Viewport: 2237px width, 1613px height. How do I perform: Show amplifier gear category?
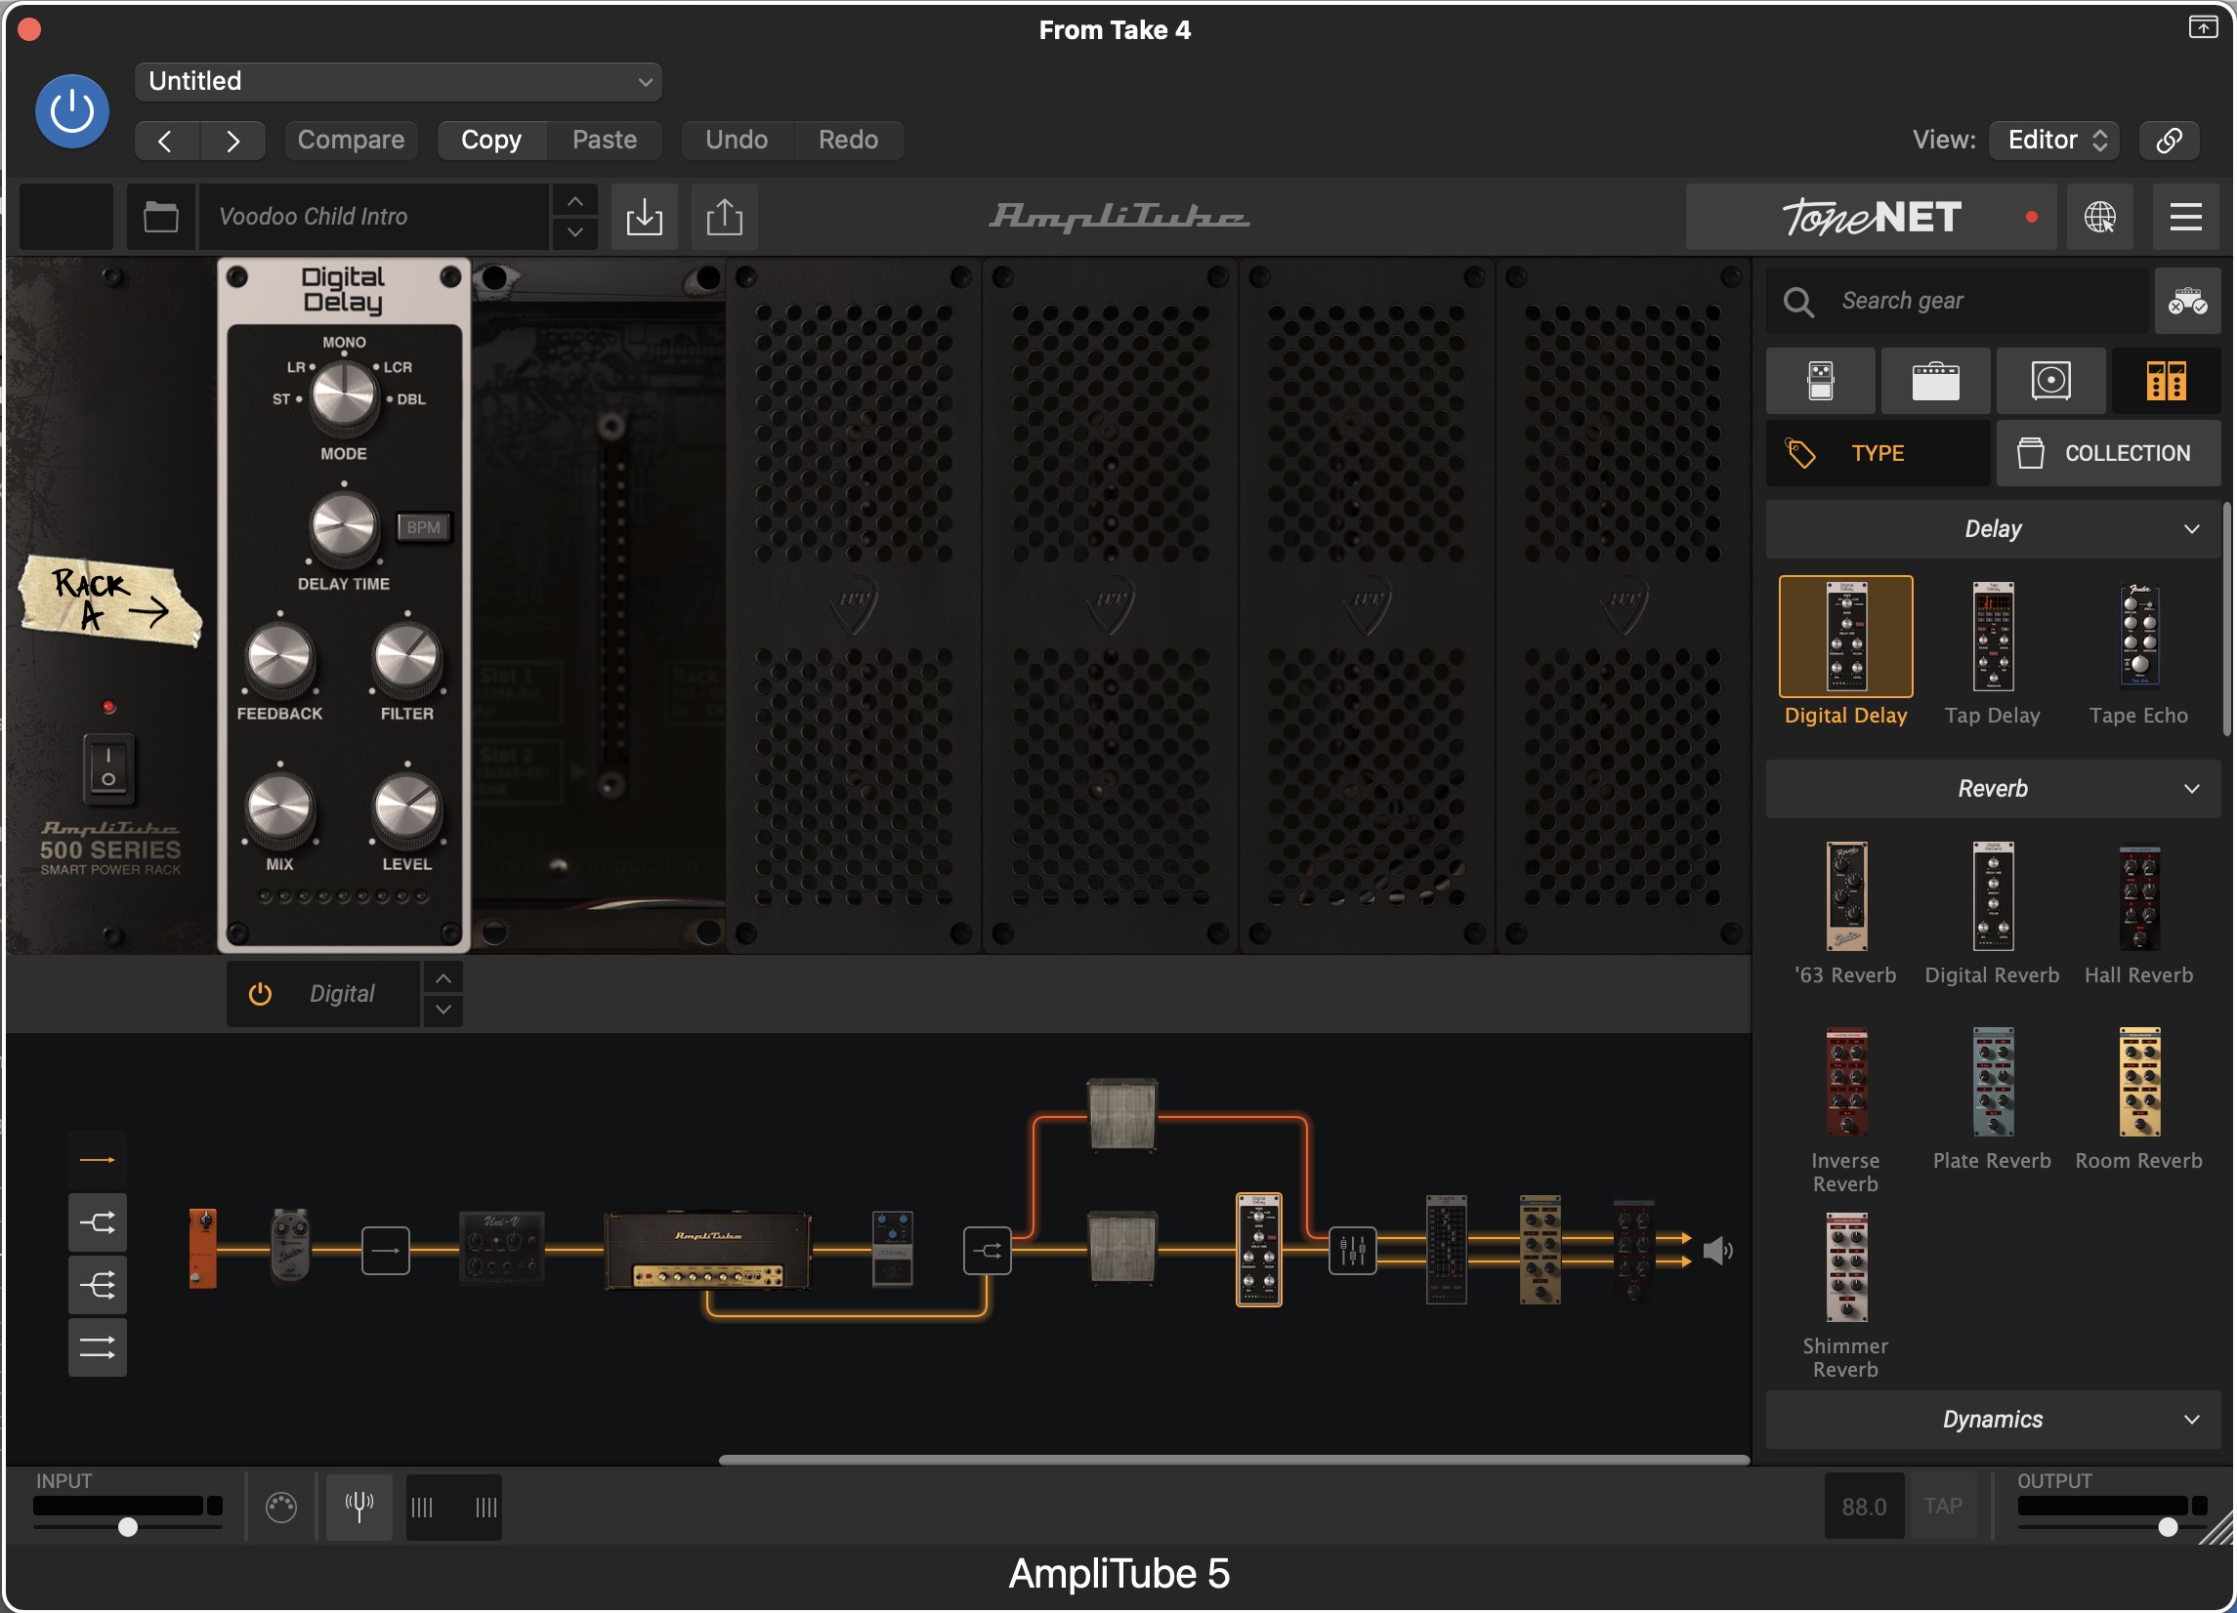tap(1936, 381)
